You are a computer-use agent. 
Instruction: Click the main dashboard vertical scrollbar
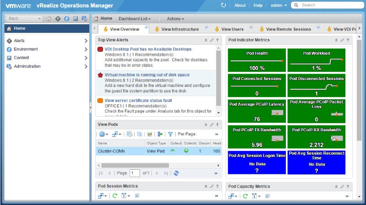359,90
